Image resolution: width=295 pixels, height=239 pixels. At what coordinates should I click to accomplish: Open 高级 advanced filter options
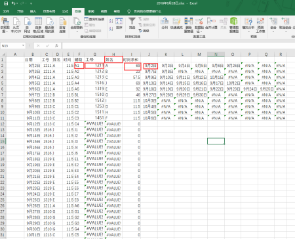(144, 31)
